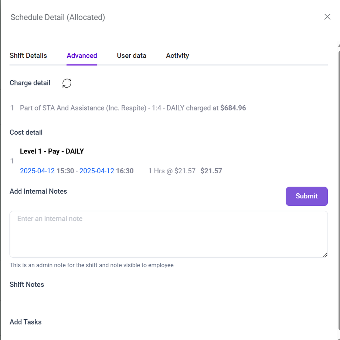The image size is (340, 340).
Task: Close the Schedule Detail dialog
Action: (327, 17)
